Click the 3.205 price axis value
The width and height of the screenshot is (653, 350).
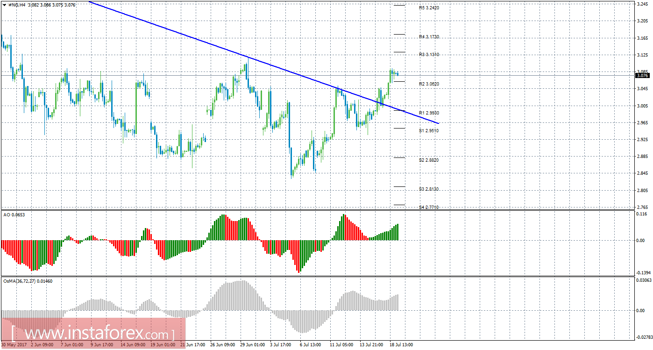pyautogui.click(x=642, y=21)
